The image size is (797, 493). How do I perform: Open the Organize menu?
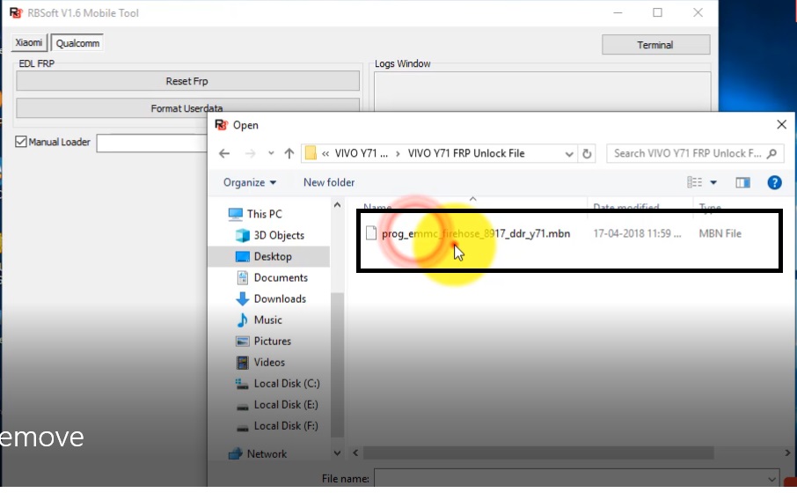(250, 182)
